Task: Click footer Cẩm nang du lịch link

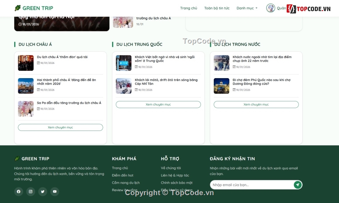Action: pyautogui.click(x=126, y=183)
